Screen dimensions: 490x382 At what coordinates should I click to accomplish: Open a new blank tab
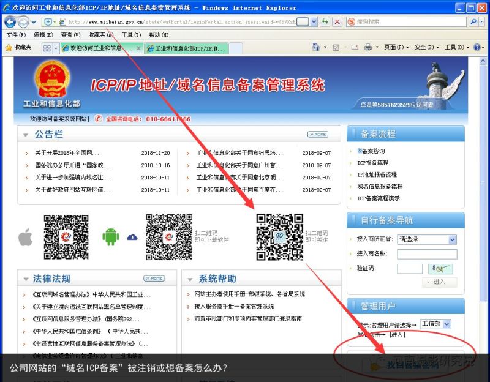click(236, 48)
